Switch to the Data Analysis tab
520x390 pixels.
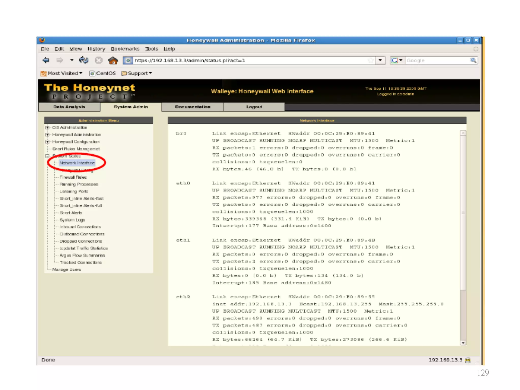[x=69, y=107]
